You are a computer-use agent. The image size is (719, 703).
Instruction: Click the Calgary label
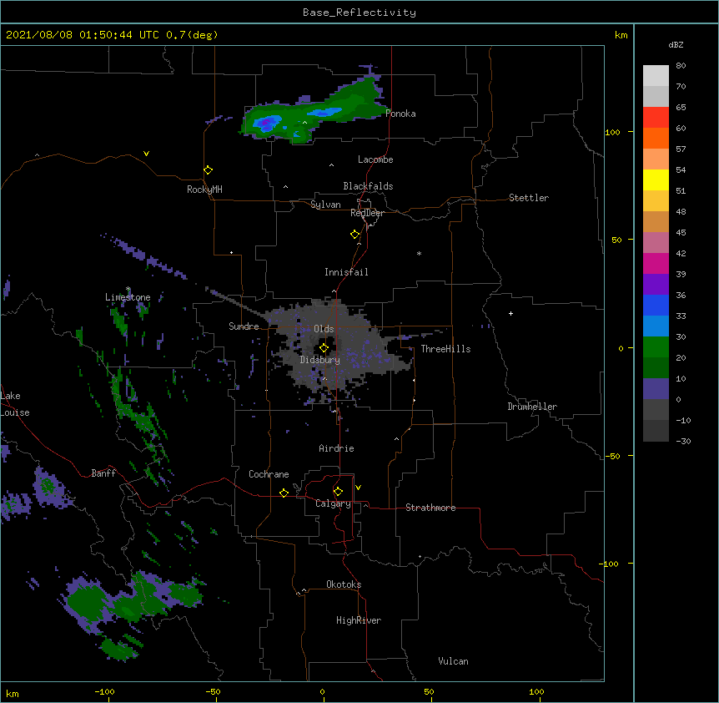333,503
